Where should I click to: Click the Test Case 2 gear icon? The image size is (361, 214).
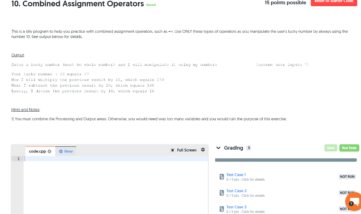coord(222,193)
